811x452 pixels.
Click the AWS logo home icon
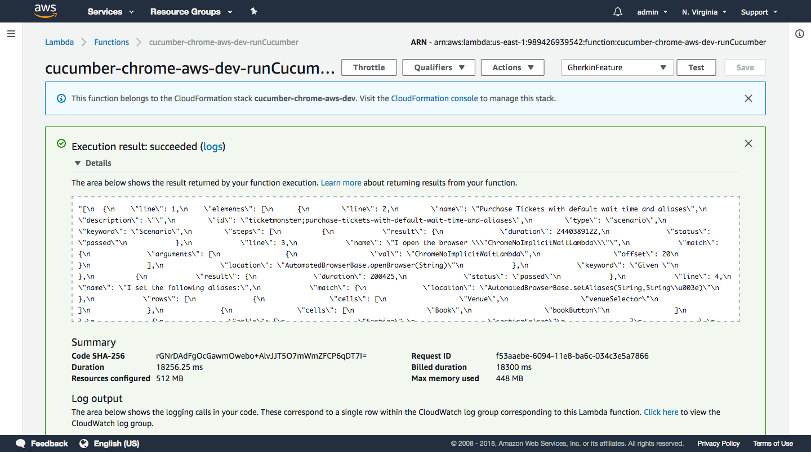[45, 11]
